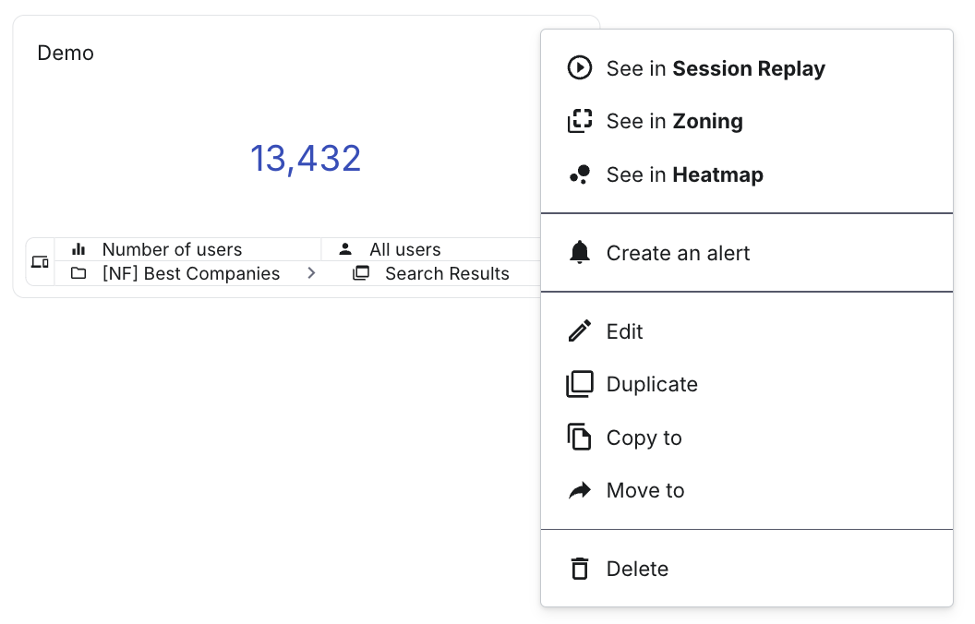Screen dimensions: 975x624
Task: Click the Zoning frame icon
Action: tap(580, 121)
